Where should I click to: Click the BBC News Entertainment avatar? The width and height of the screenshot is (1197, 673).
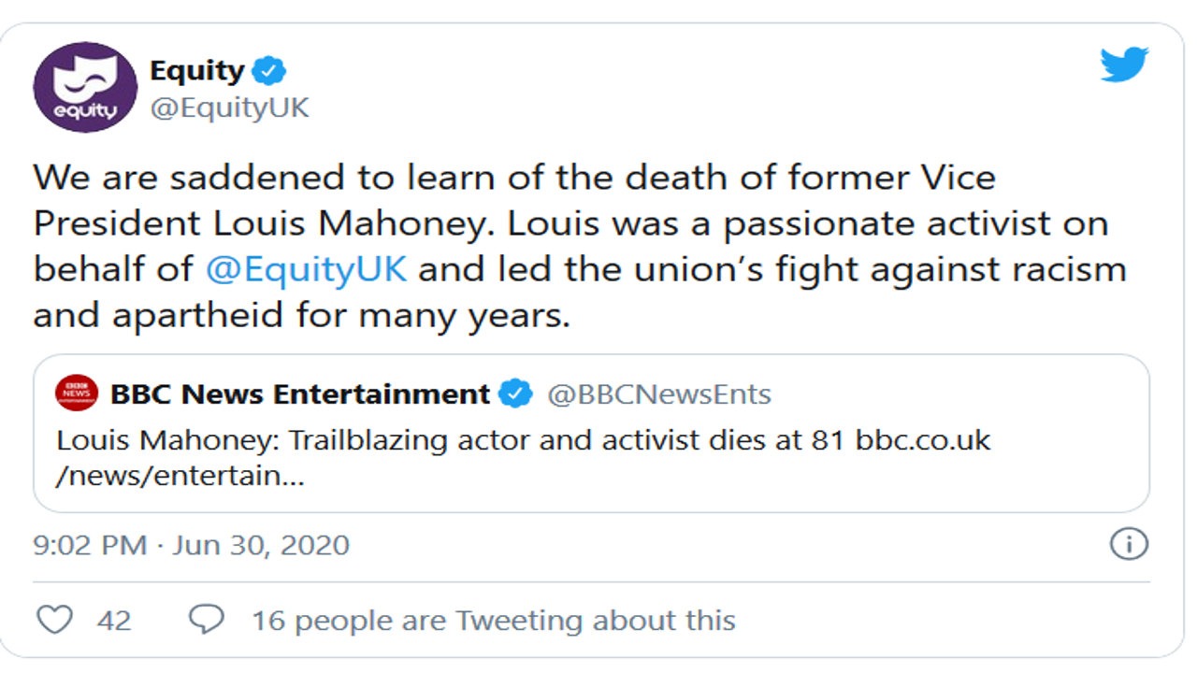(x=77, y=393)
